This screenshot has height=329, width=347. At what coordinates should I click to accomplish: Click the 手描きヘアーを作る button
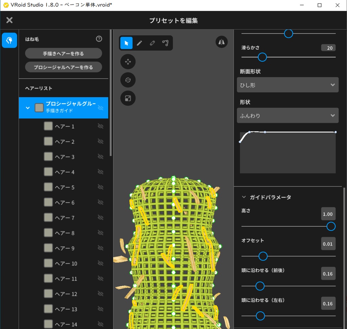pos(63,53)
